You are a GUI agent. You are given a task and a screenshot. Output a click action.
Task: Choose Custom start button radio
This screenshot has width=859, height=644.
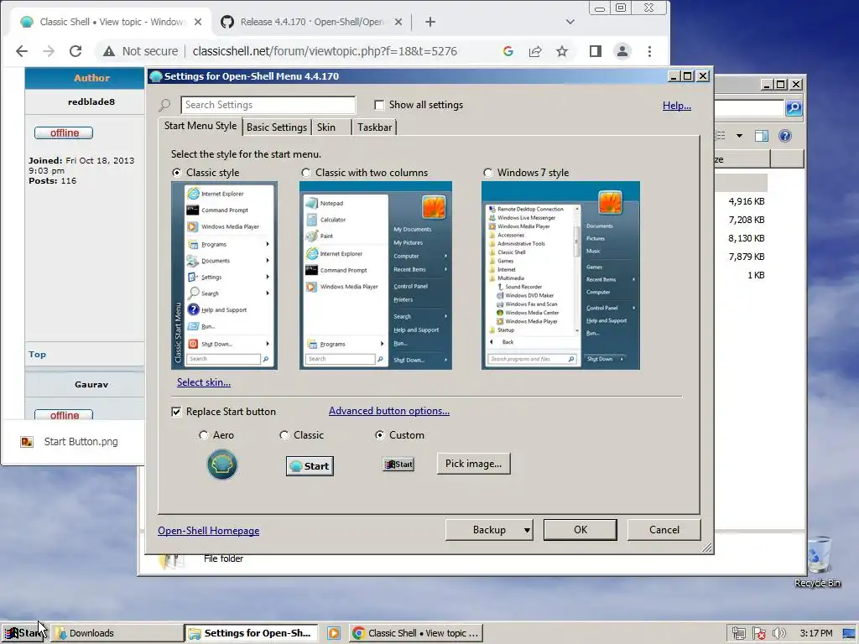(x=379, y=435)
